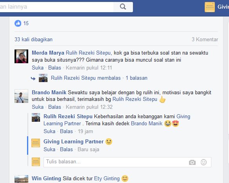The width and height of the screenshot is (229, 183).
Task: Like Rulih's reply via Suka
Action: click(49, 132)
